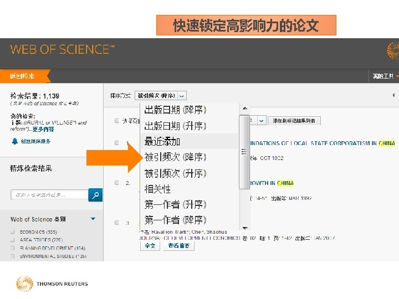Click the 检索结果: 1,139 text
Viewport: 399px width, 299px height.
(x=34, y=96)
